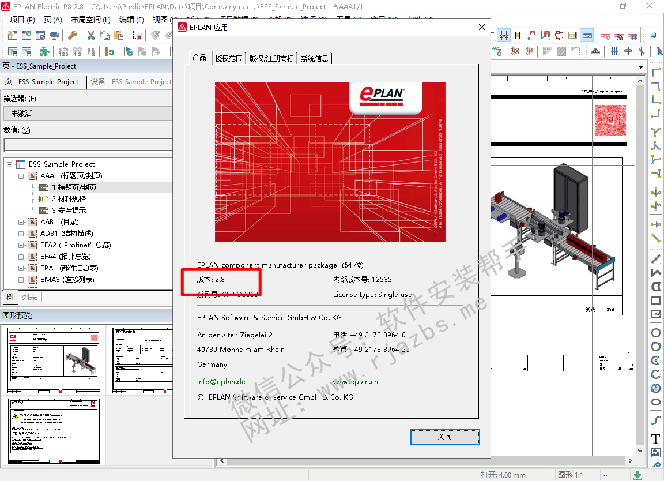
Task: Open the 筛选器 filter dropdown
Action: (88, 114)
